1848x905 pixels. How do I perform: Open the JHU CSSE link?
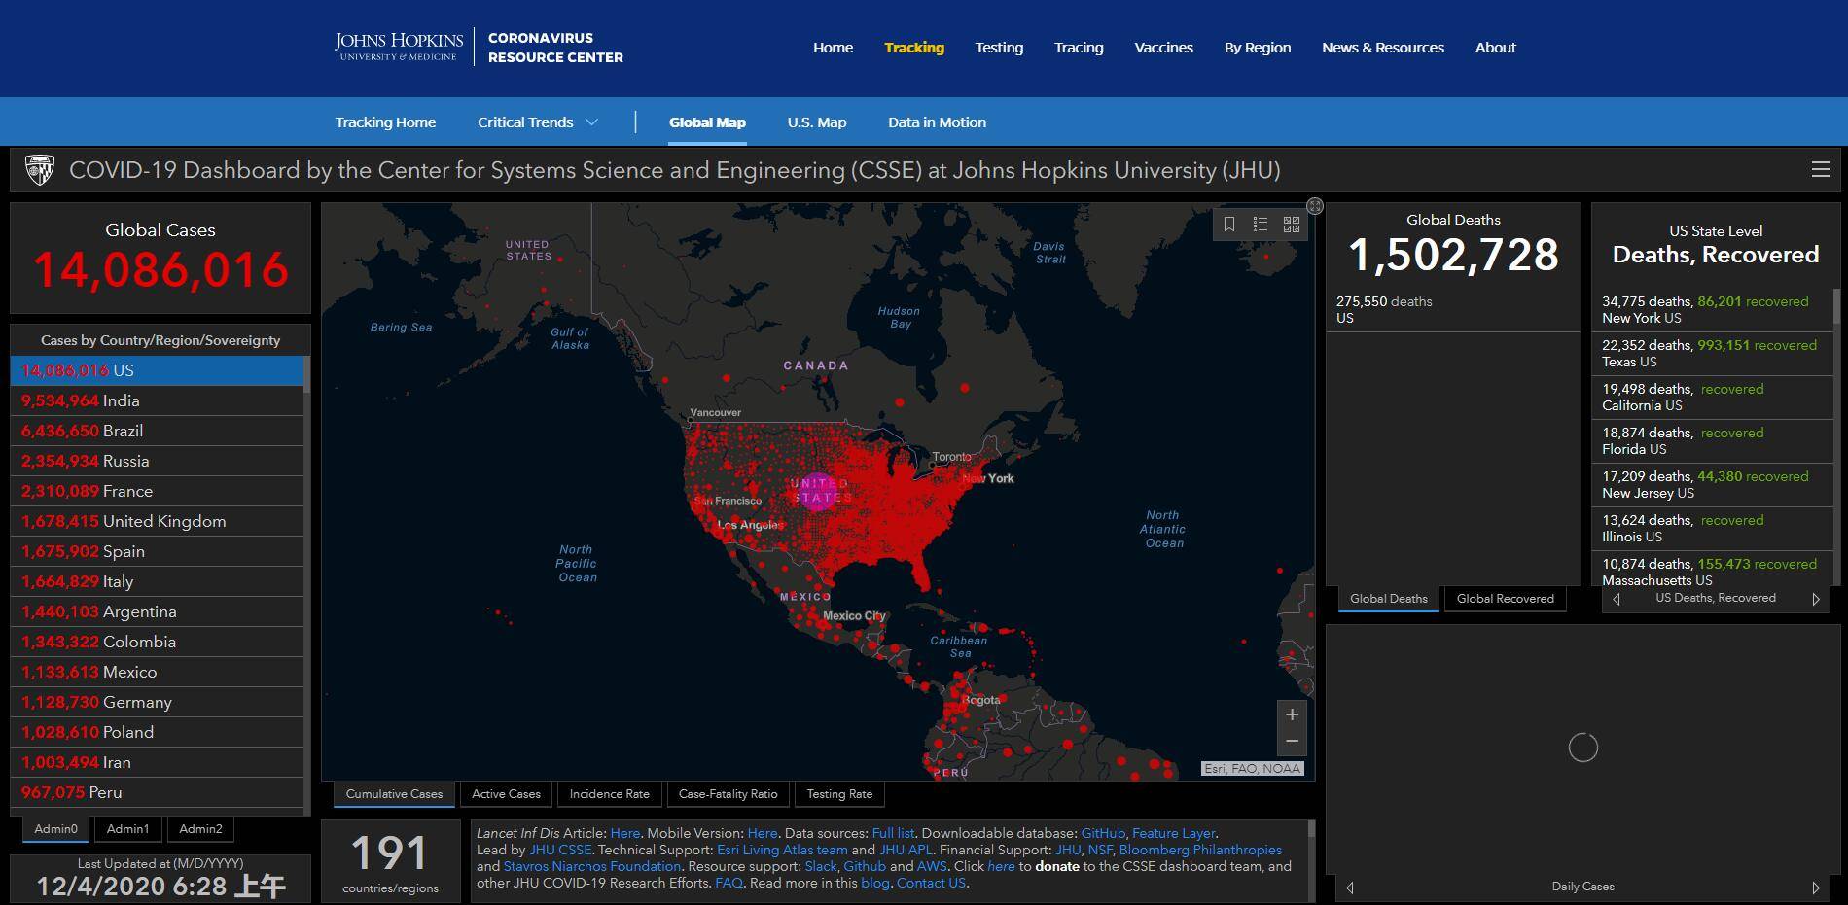559,850
